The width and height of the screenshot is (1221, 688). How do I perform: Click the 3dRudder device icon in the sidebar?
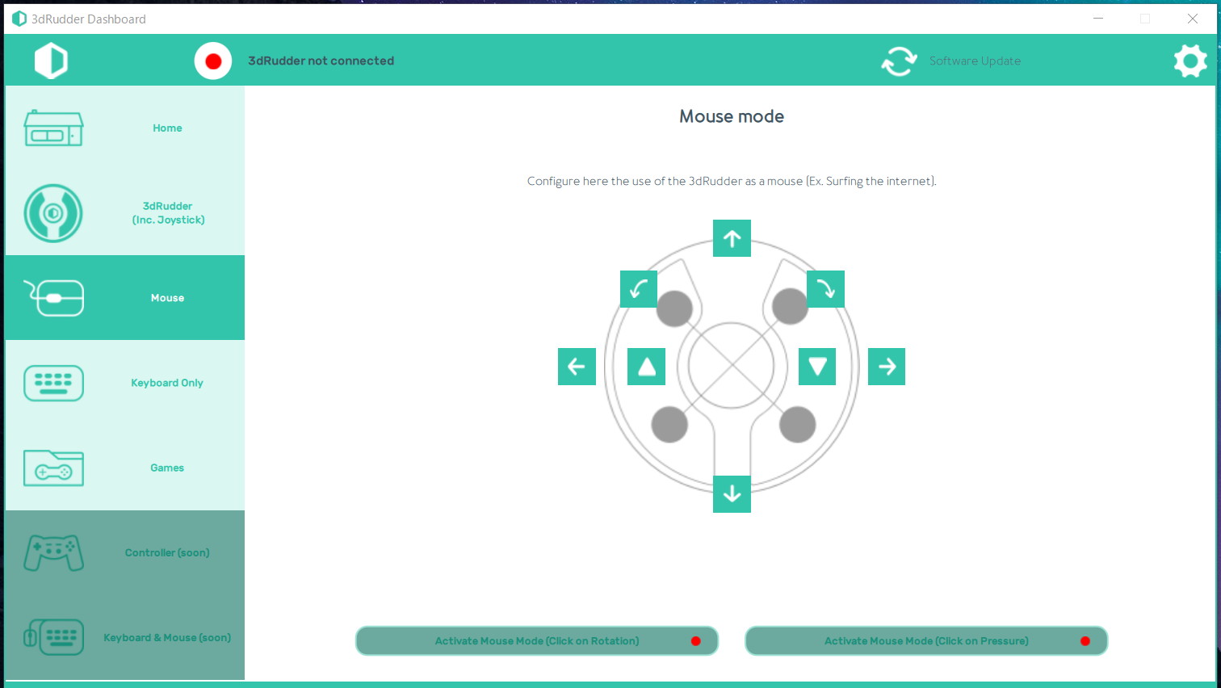53,213
